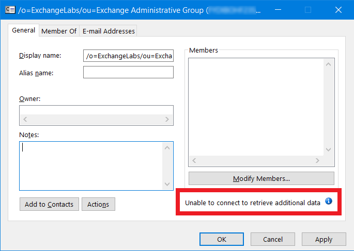
Task: Open the Actions button menu
Action: coord(98,204)
